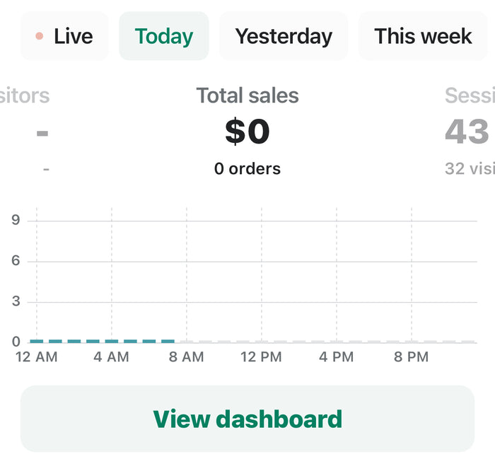Click the red Live indicator dot
Screen dimensions: 495x464
40,36
